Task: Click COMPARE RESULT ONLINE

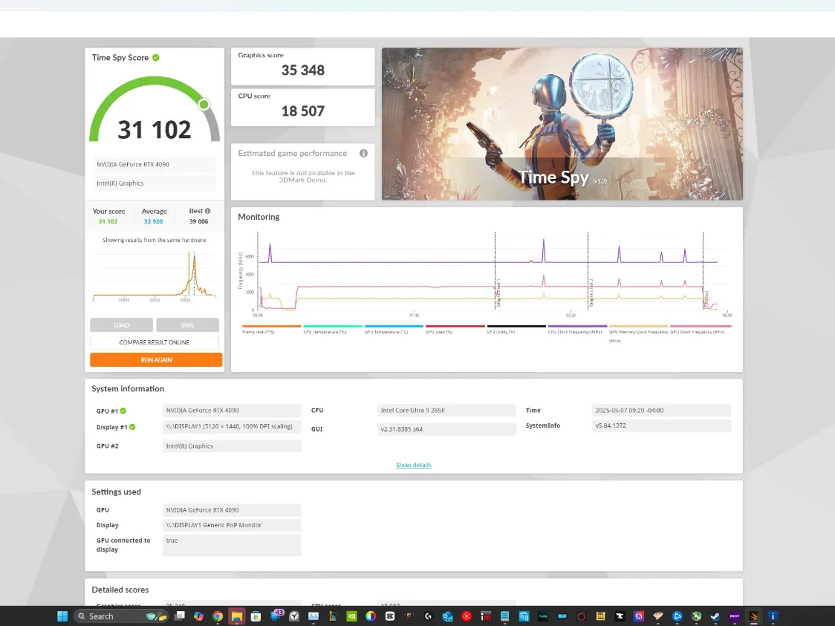Action: (154, 342)
